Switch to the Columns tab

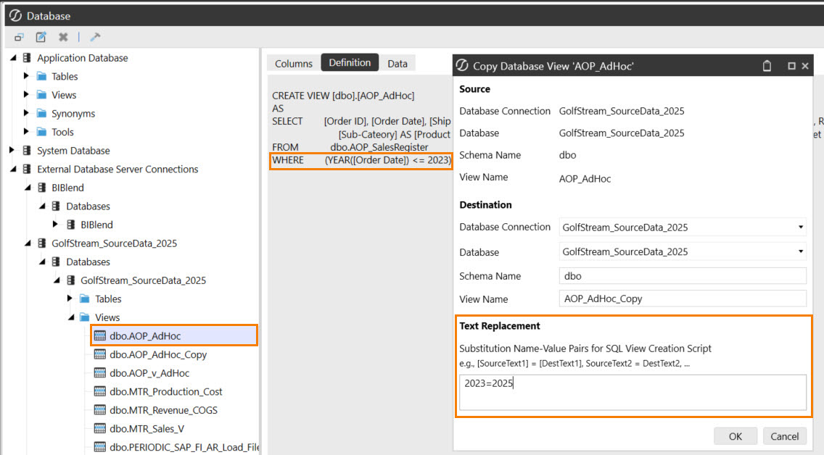293,63
